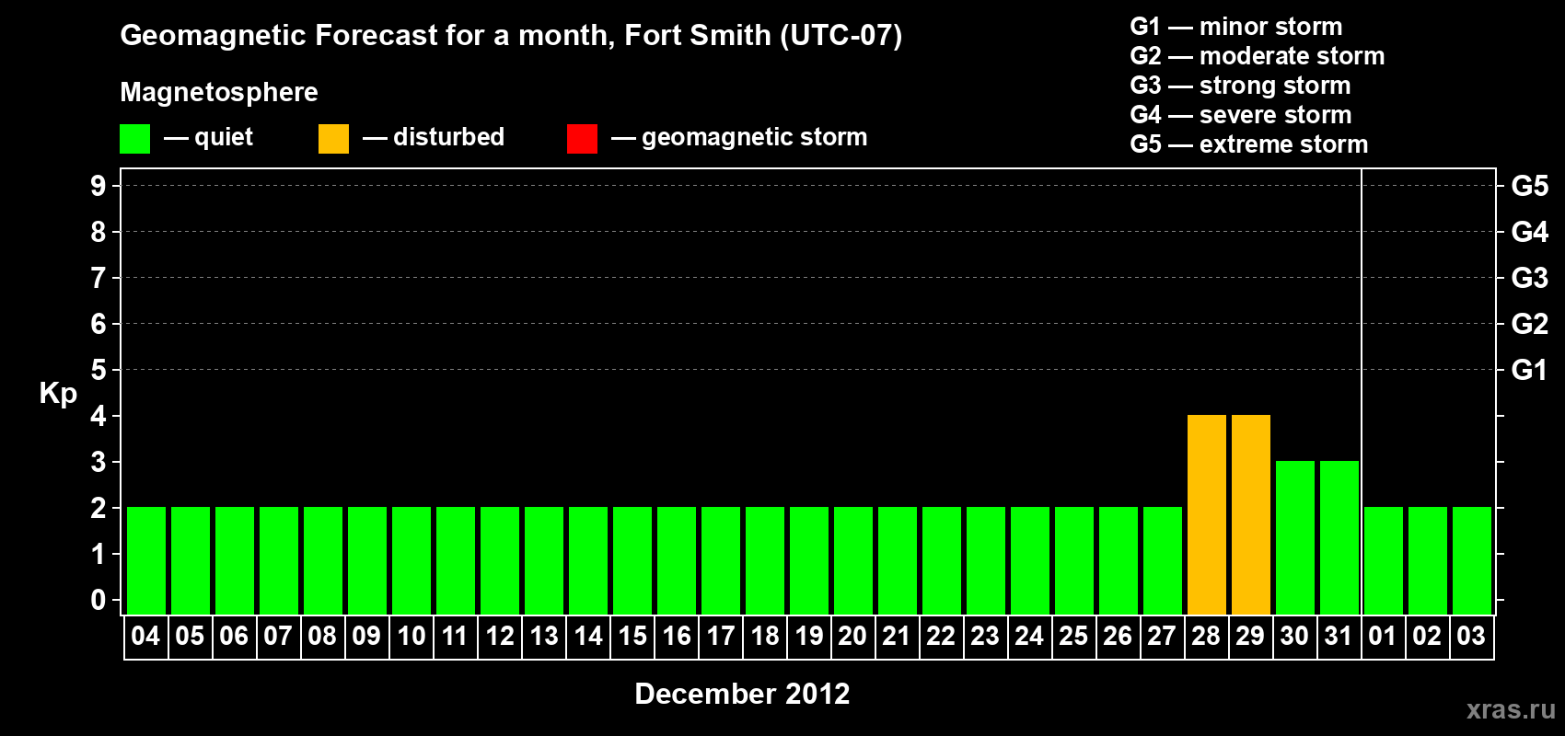Click the date label 12
Viewport: 1565px width, 736px height.
pos(499,636)
